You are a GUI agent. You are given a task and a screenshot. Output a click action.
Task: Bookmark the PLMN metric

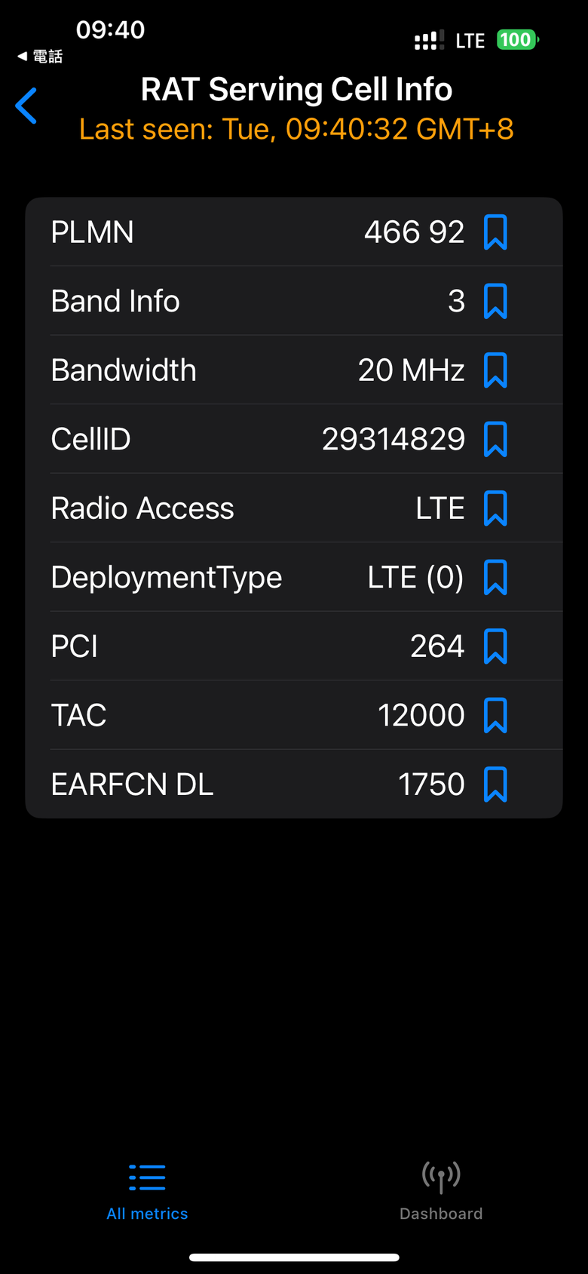pos(495,232)
